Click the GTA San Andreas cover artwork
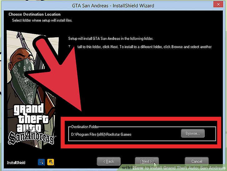The width and height of the screenshot is (227, 171). 33,89
